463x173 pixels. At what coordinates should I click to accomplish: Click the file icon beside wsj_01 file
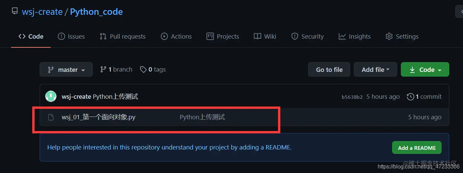[x=51, y=117]
